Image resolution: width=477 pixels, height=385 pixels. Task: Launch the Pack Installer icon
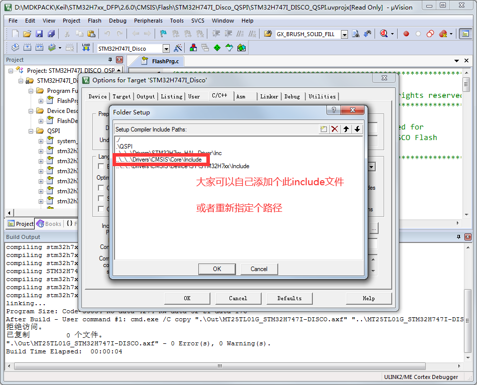pyautogui.click(x=242, y=48)
